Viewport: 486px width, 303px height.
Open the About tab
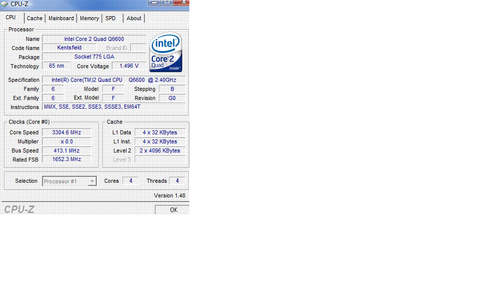click(134, 18)
